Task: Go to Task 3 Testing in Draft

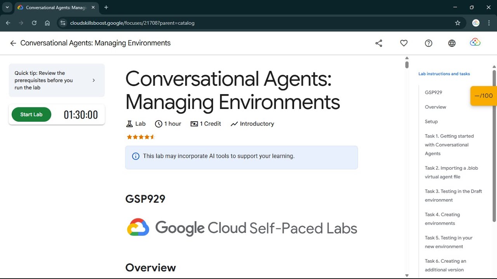Action: (x=453, y=196)
